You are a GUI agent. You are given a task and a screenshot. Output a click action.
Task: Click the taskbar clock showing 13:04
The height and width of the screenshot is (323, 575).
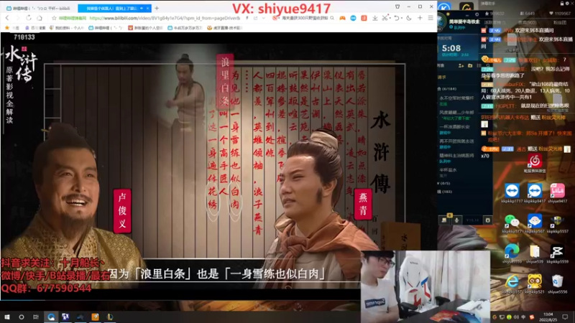(x=548, y=317)
